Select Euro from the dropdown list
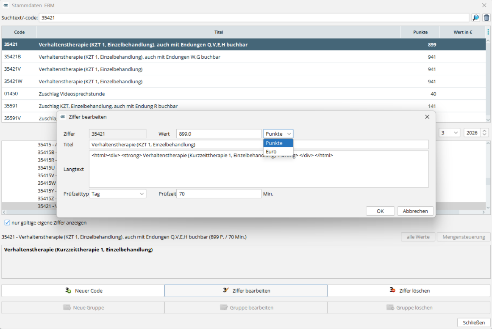This screenshot has height=329, width=492. 278,151
